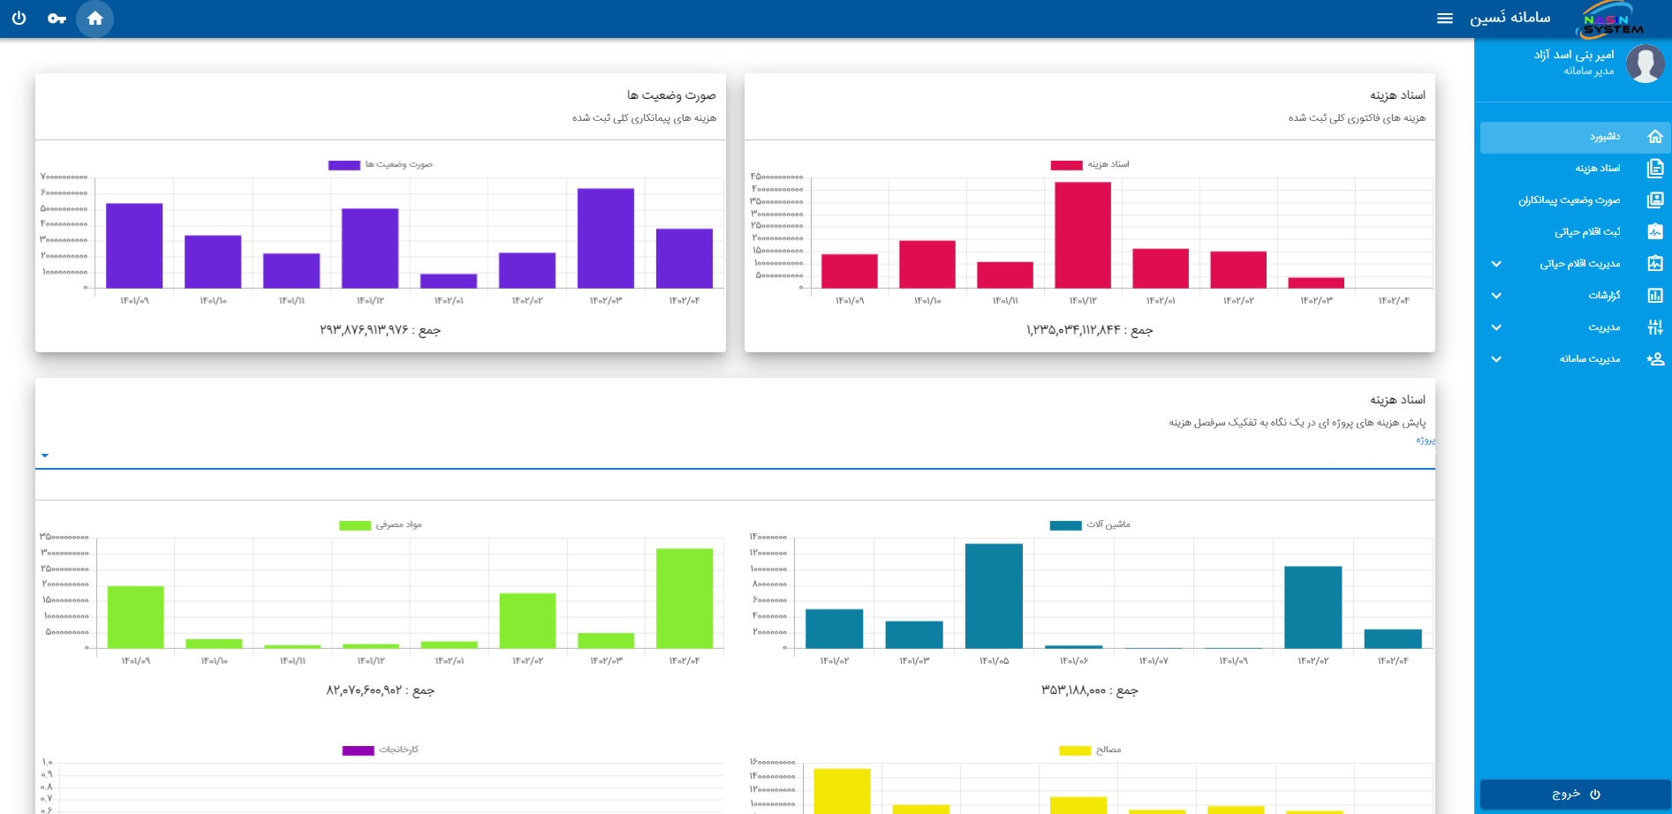Screen dimensions: 1672x814
Task: Toggle the مواد مصرفی legend series
Action: [x=381, y=525]
